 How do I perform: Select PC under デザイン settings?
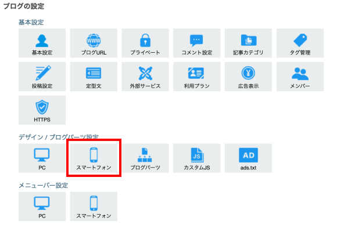coord(42,158)
